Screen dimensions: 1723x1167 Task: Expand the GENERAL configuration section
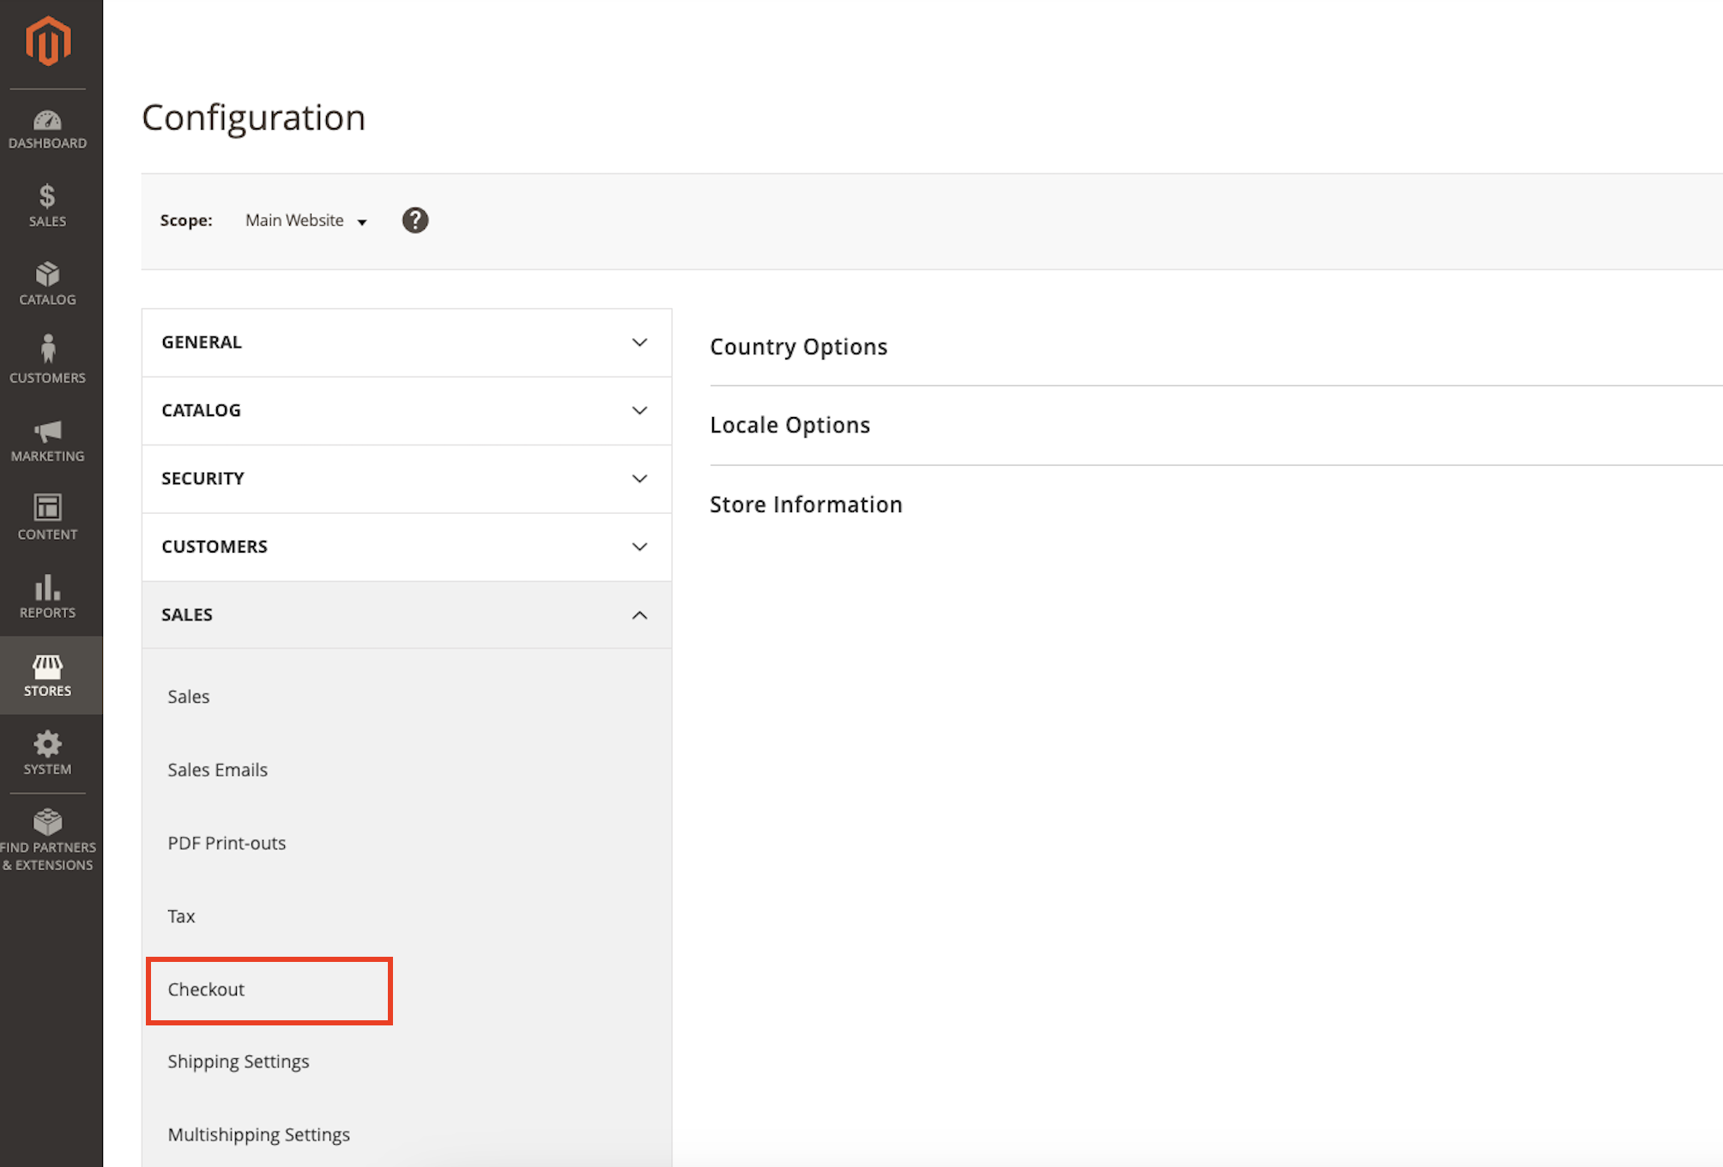406,342
